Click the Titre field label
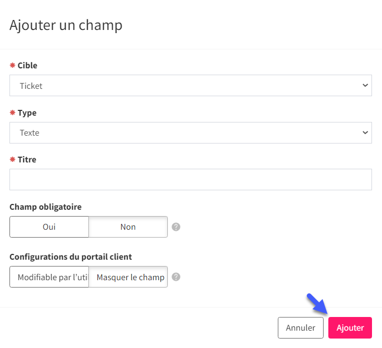The image size is (382, 348). tap(27, 160)
